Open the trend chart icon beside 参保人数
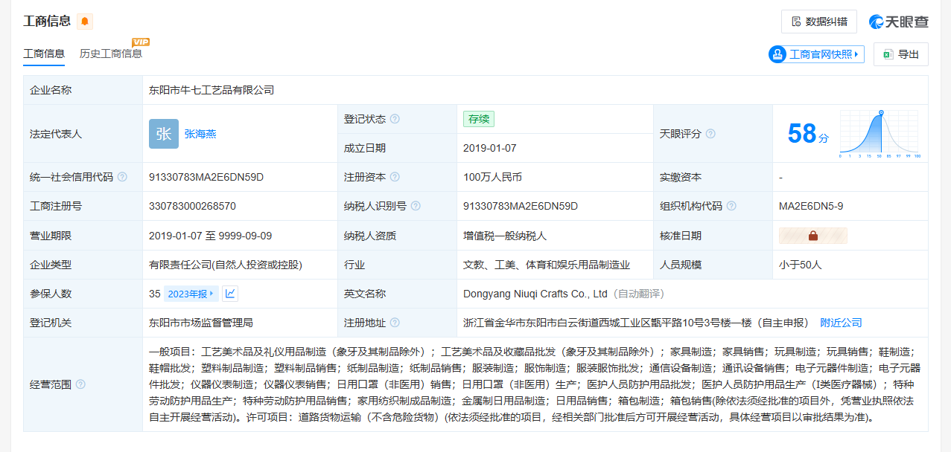 (x=230, y=294)
